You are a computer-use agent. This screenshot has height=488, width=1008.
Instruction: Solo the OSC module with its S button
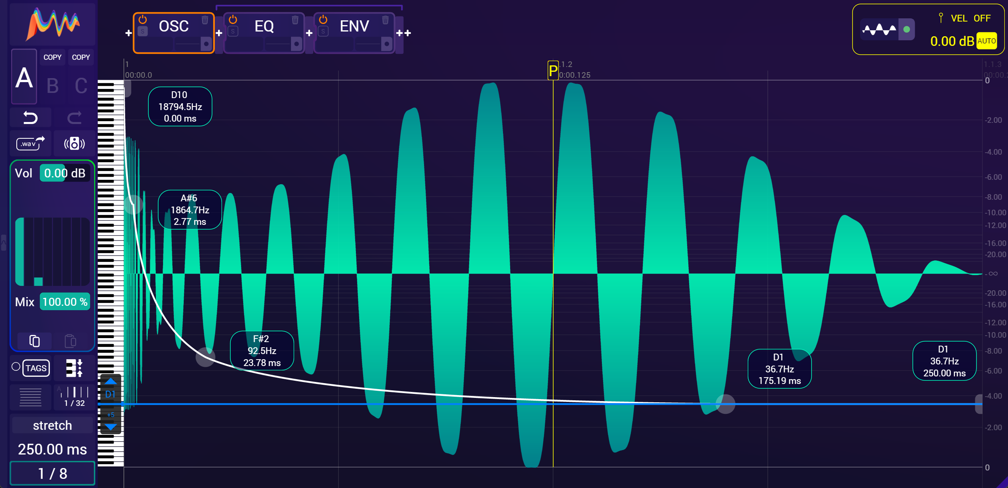pos(143,31)
